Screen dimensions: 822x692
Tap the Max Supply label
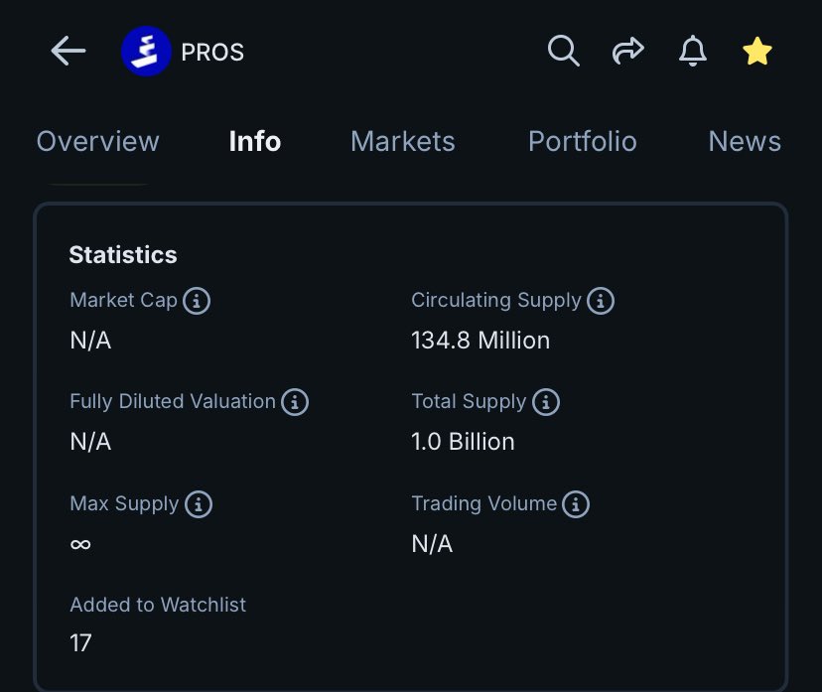(124, 503)
